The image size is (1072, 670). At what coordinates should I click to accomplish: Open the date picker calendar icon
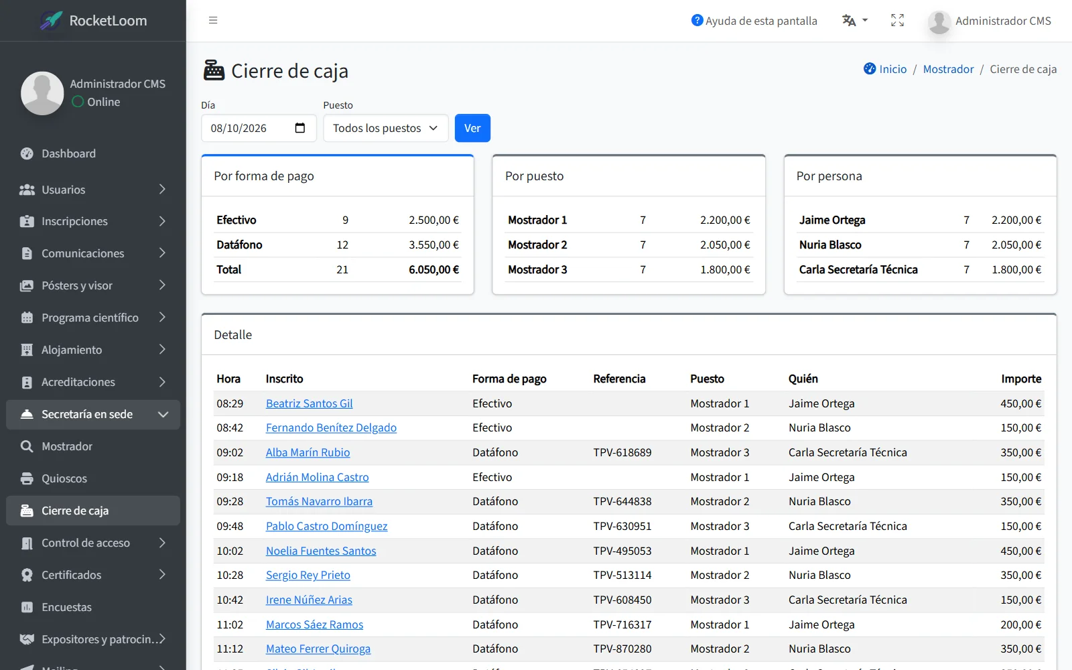[300, 128]
